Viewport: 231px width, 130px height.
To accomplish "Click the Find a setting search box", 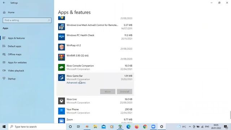I will 27,20.
